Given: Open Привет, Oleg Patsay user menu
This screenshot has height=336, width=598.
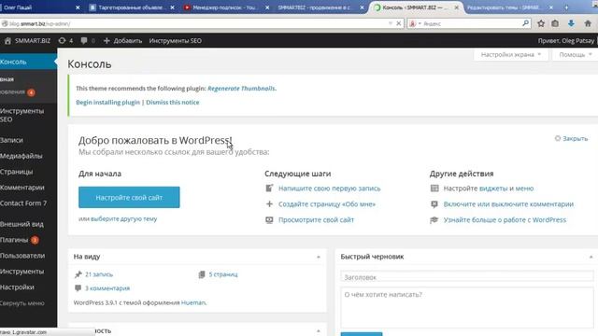Looking at the screenshot, I should 567,41.
